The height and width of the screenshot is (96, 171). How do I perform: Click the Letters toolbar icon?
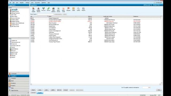[x=78, y=9]
